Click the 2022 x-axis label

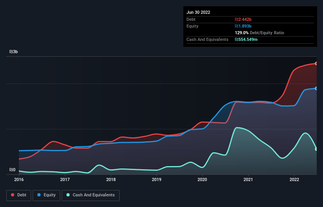(294, 179)
